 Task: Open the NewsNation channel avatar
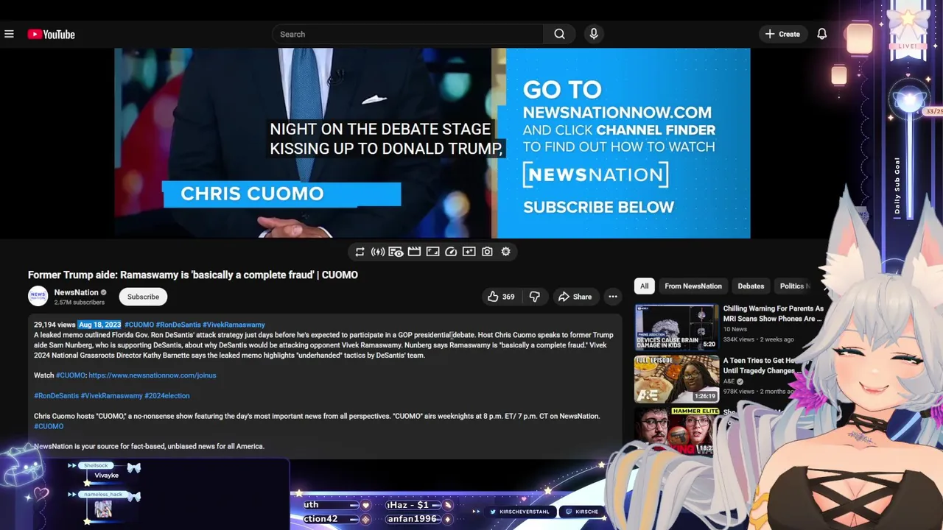click(38, 296)
